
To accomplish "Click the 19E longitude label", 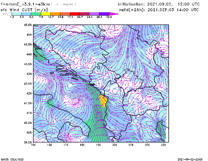I will (x=99, y=145).
